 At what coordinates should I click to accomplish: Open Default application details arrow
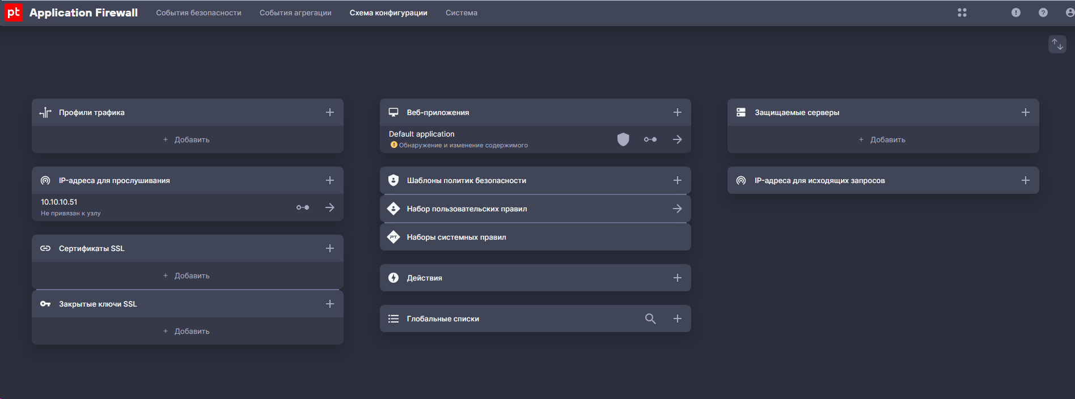677,139
